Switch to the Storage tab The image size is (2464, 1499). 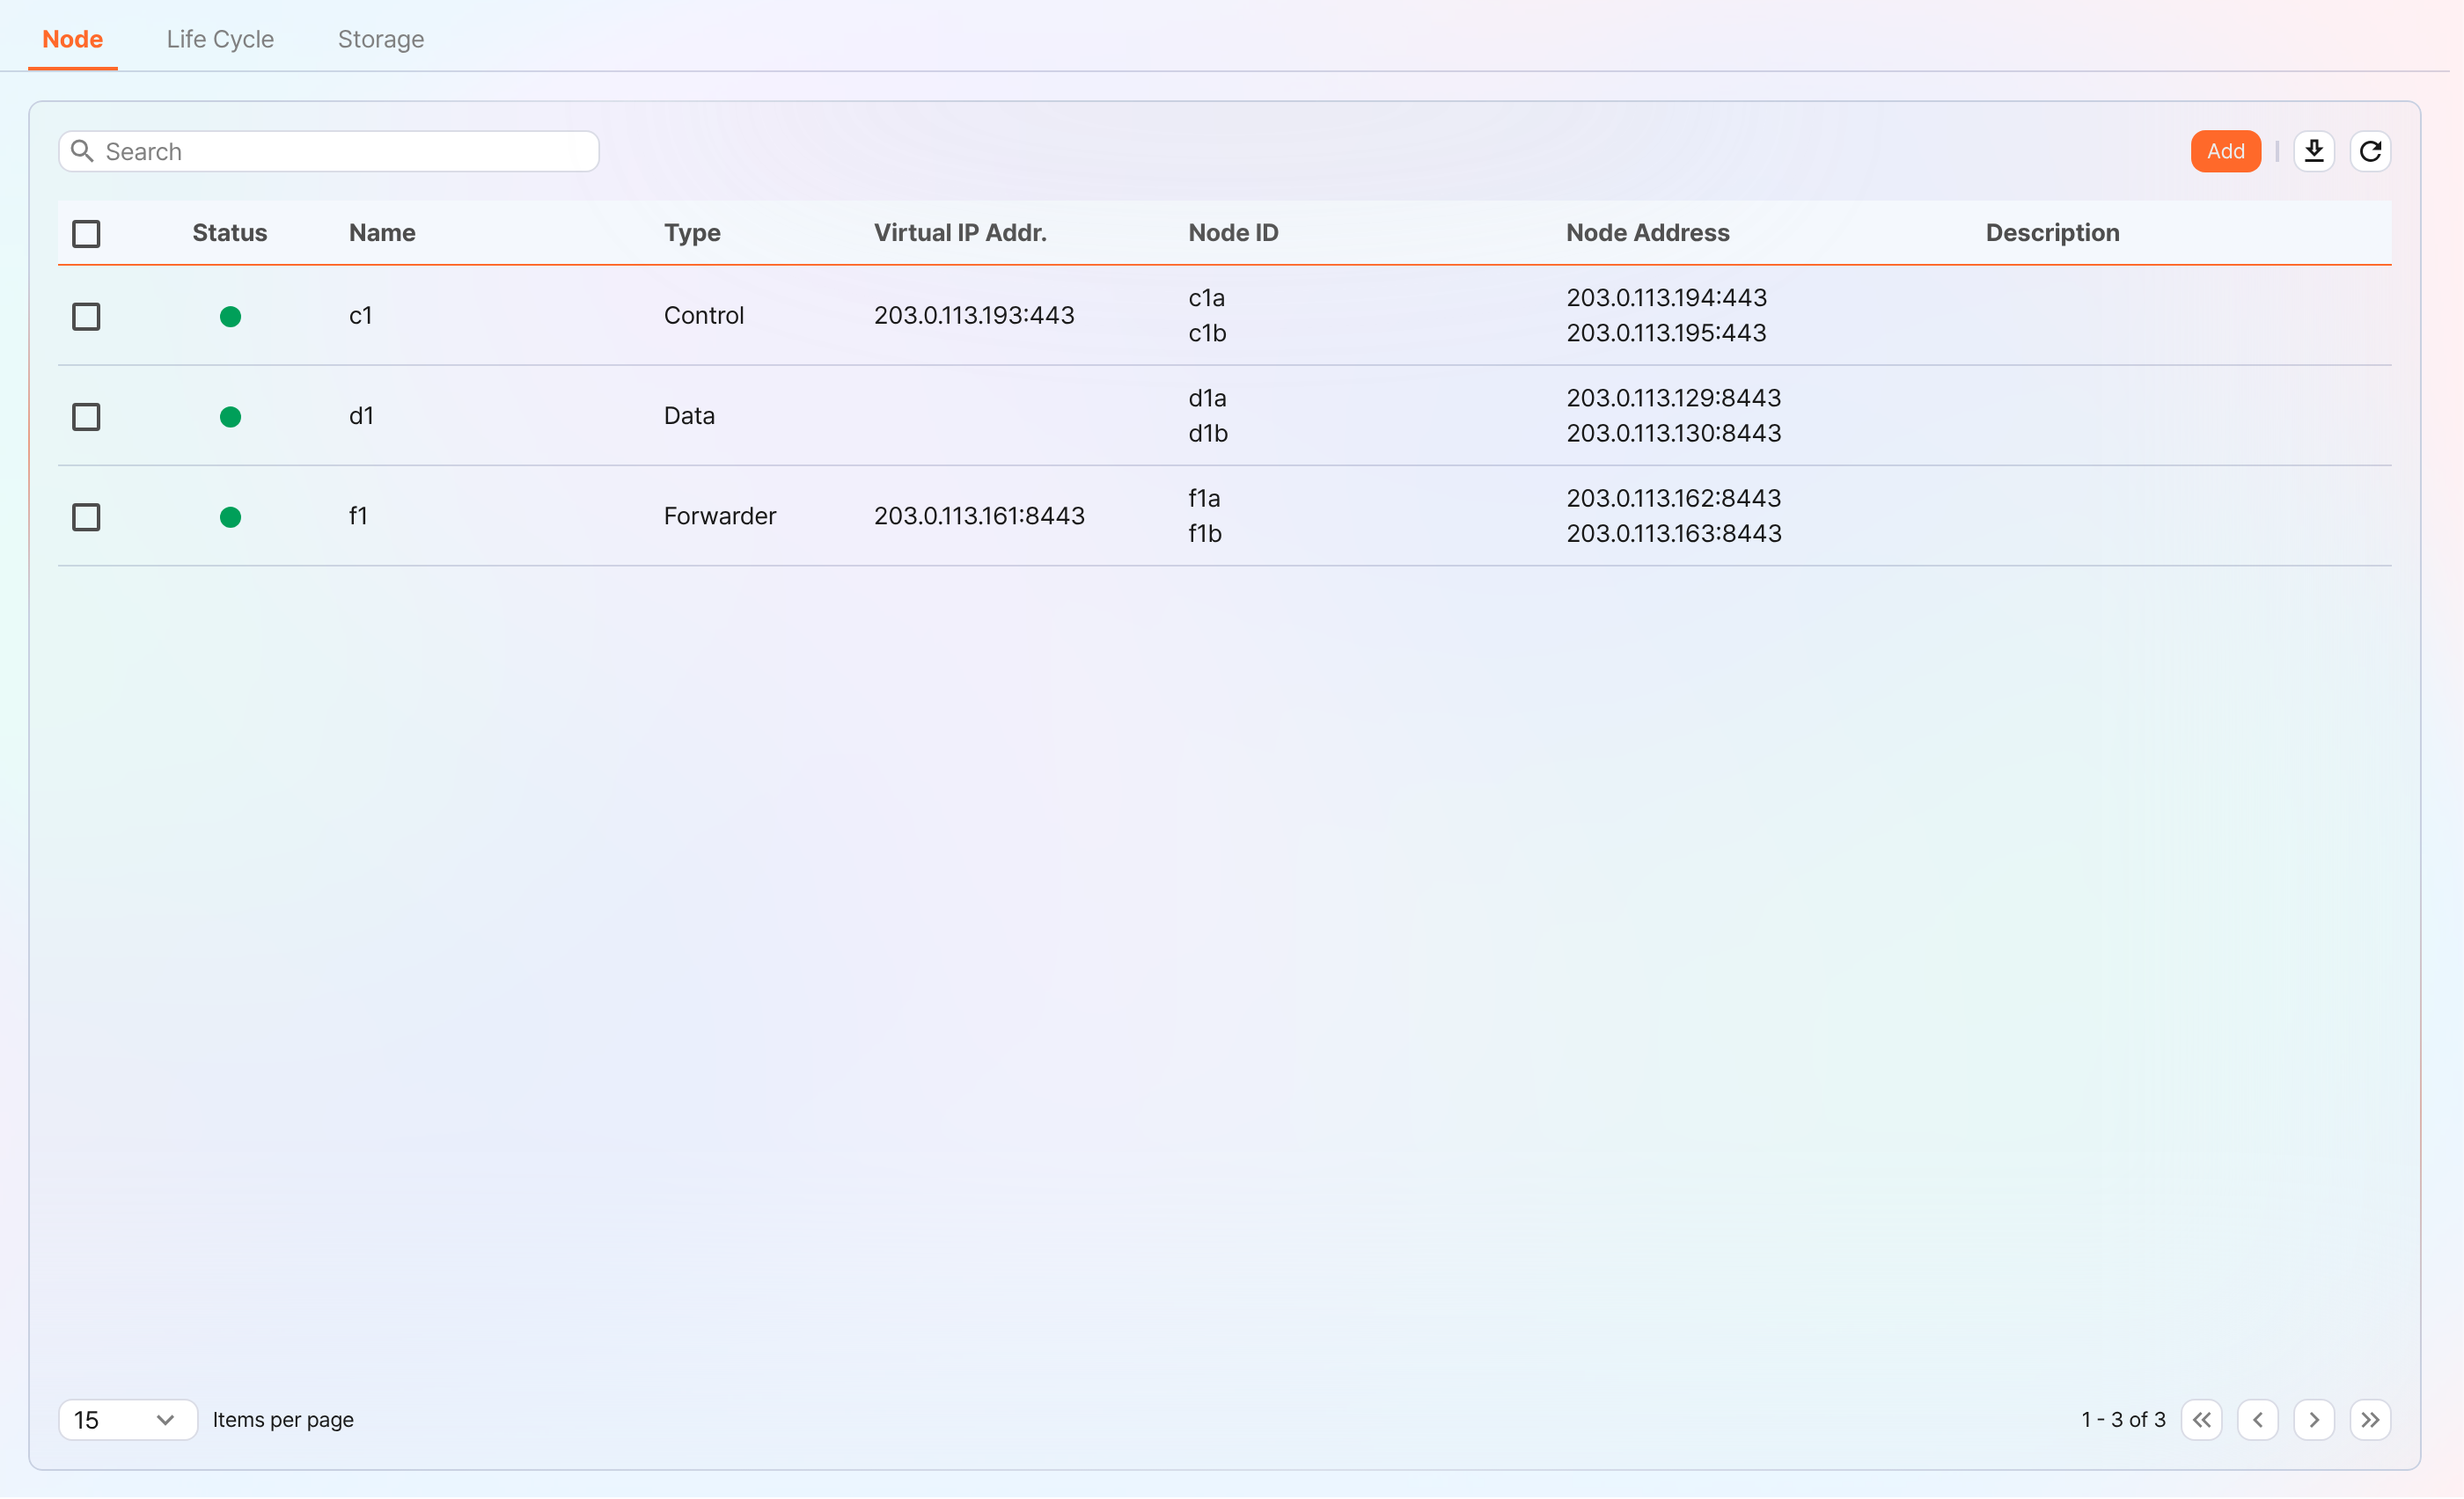coord(381,39)
